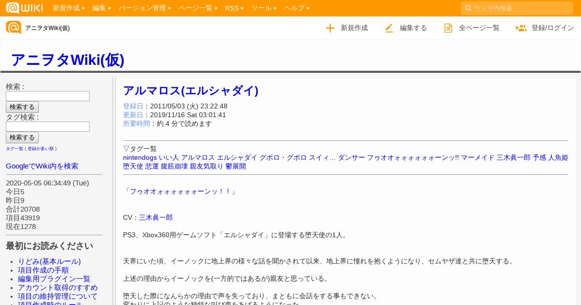Open the 鬱展開 tag
The height and width of the screenshot is (305, 581).
tap(236, 166)
